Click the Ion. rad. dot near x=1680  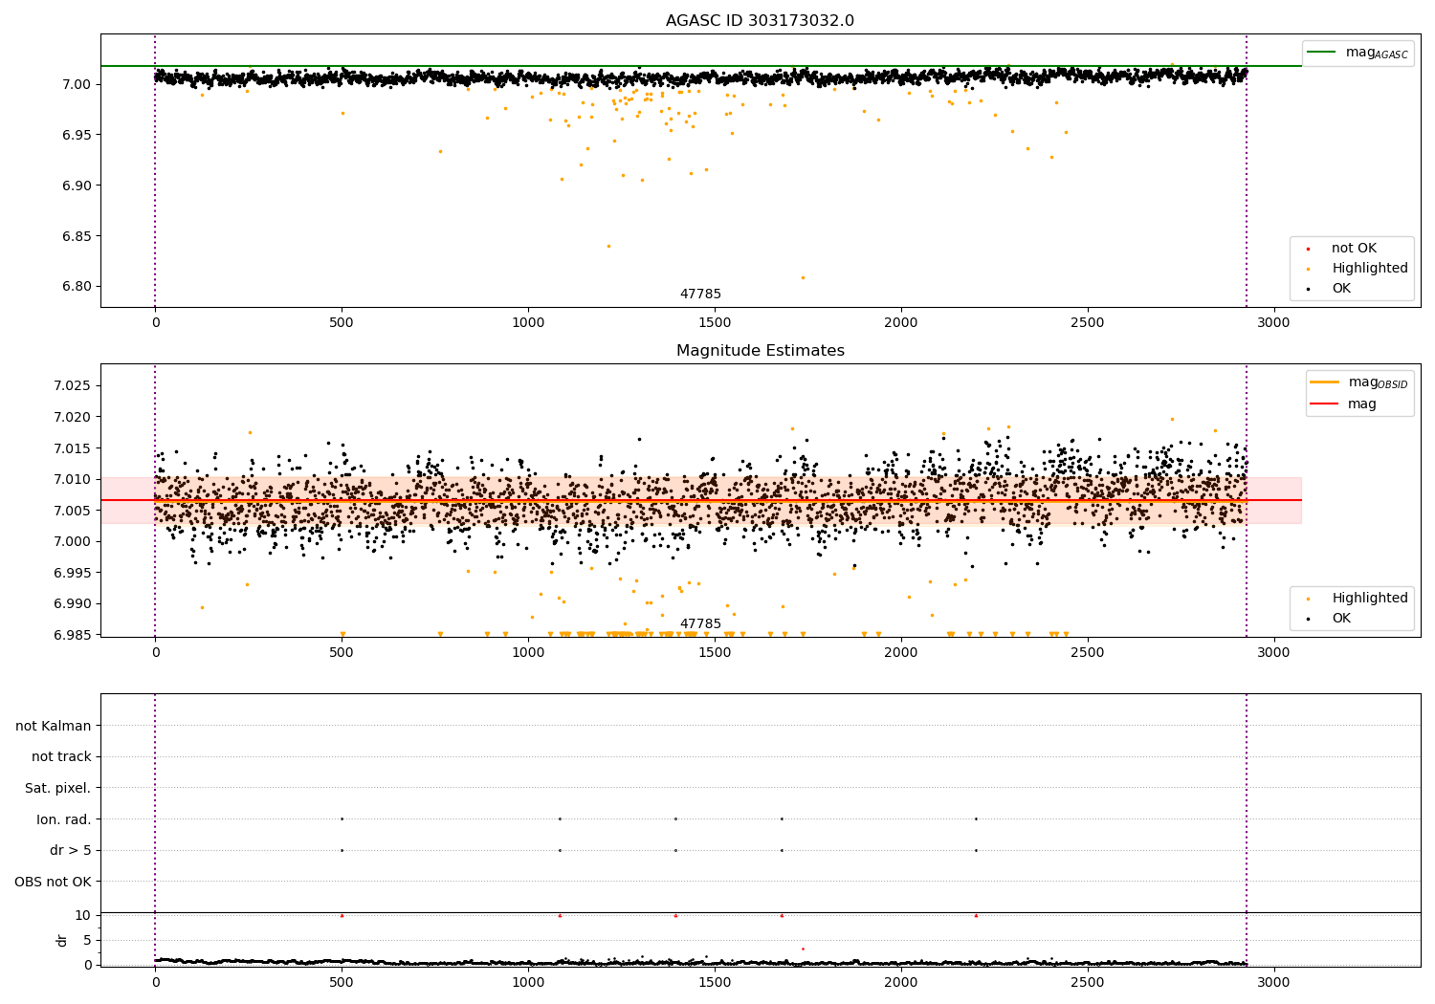pyautogui.click(x=782, y=818)
